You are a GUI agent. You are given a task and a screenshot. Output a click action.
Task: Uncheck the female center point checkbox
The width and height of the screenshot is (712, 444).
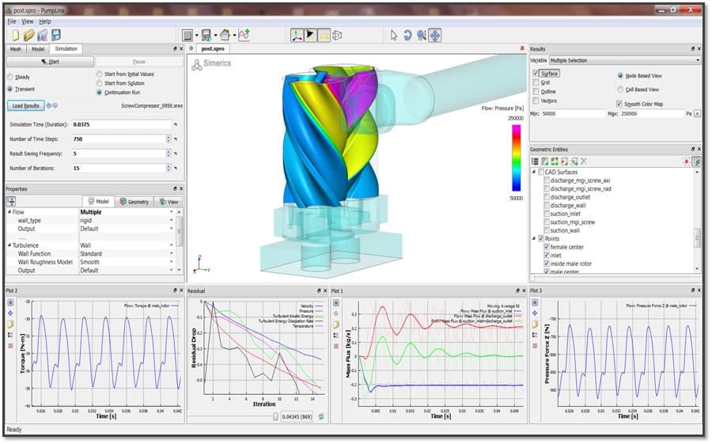pos(547,247)
